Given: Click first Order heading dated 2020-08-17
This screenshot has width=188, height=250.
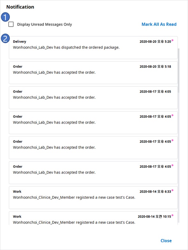Looking at the screenshot, I should [18, 91].
